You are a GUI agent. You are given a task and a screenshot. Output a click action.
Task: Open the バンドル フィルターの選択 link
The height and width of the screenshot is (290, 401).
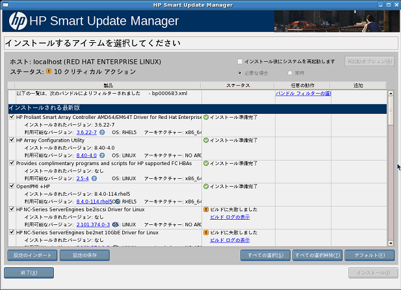click(303, 94)
